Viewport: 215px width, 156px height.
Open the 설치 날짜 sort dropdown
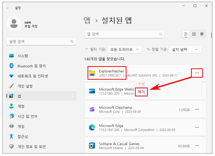coord(185,49)
